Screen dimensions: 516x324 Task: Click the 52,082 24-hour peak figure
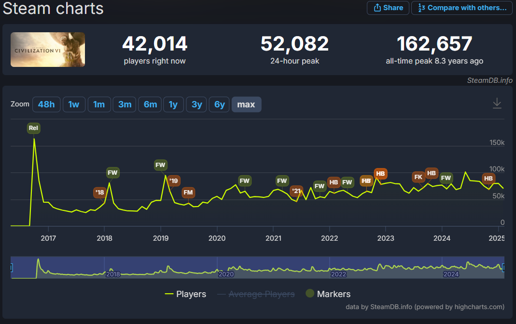tap(294, 44)
